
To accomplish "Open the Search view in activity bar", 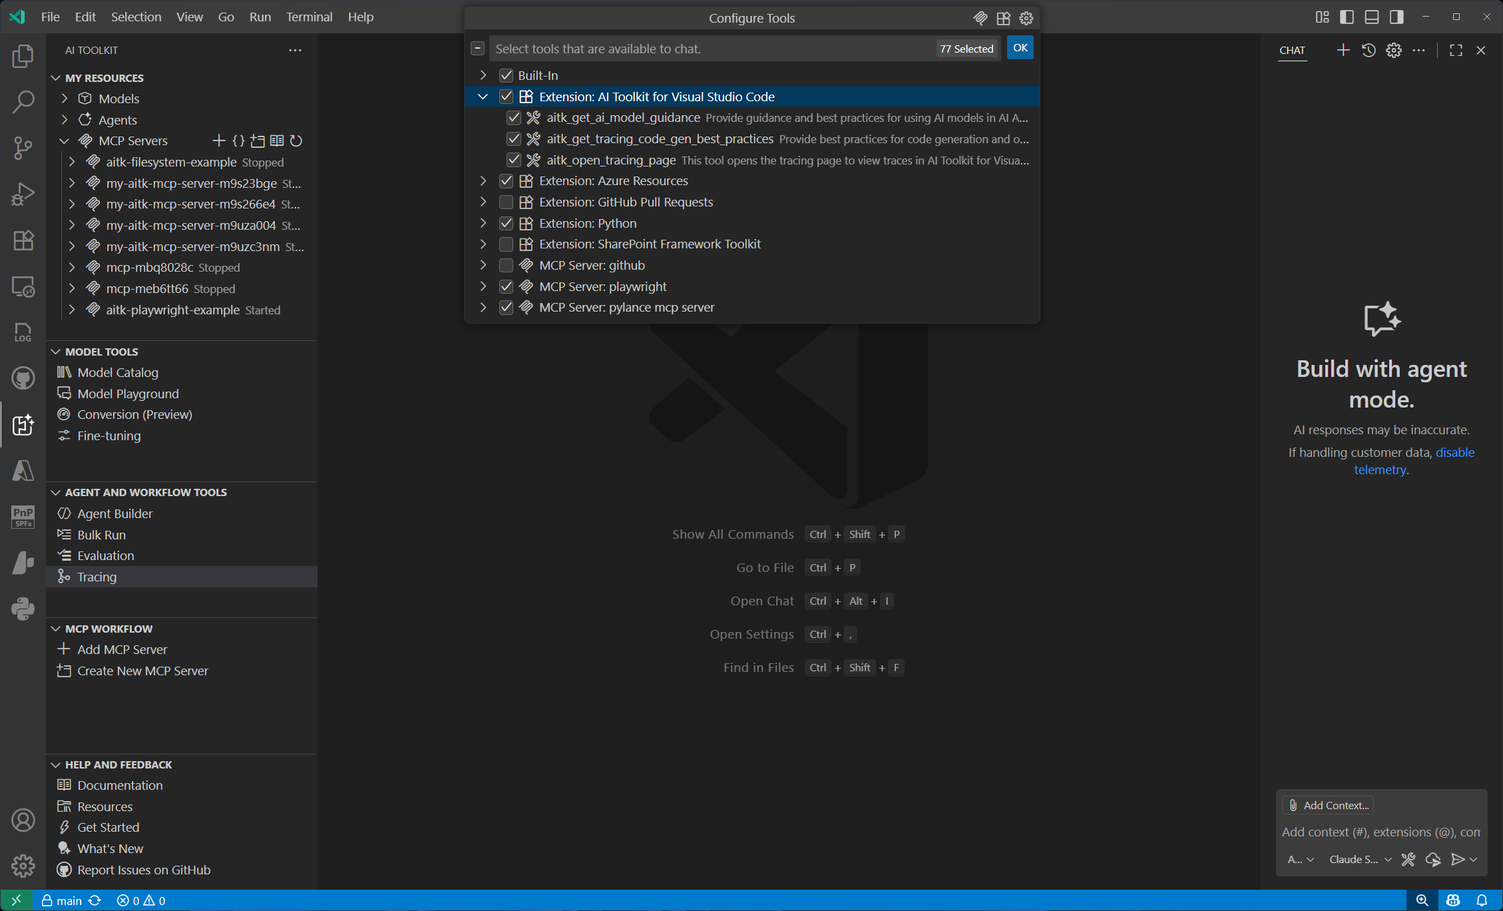I will click(23, 103).
